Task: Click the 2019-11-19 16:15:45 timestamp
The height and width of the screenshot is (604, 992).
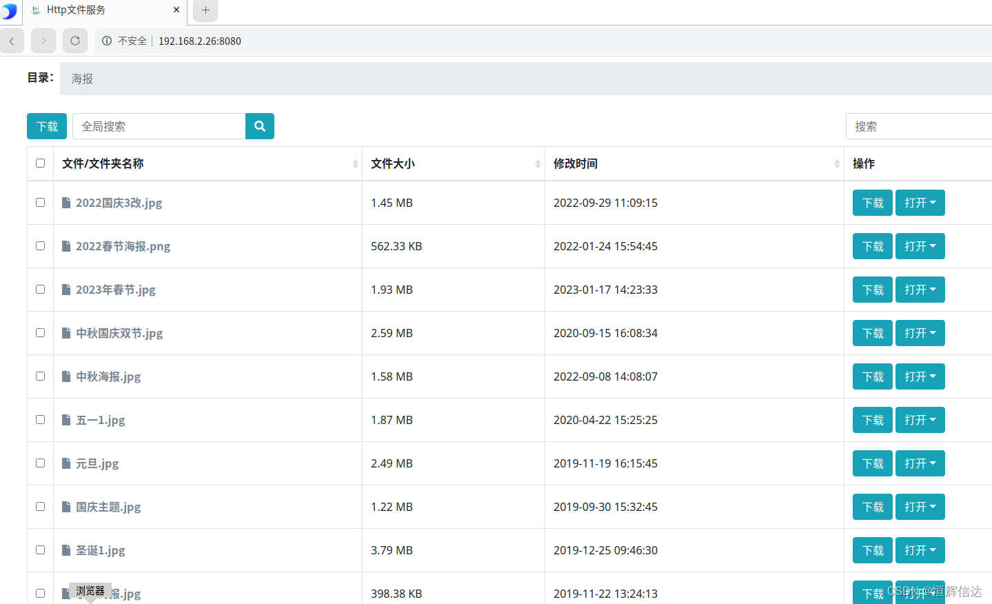Action: click(x=605, y=463)
